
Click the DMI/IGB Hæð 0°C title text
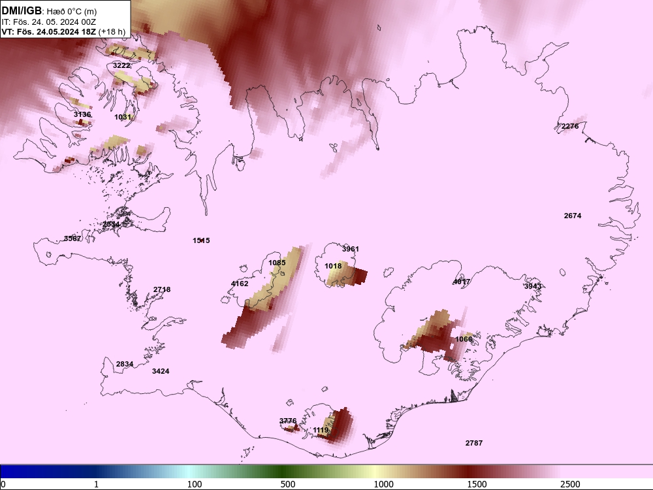click(x=49, y=11)
